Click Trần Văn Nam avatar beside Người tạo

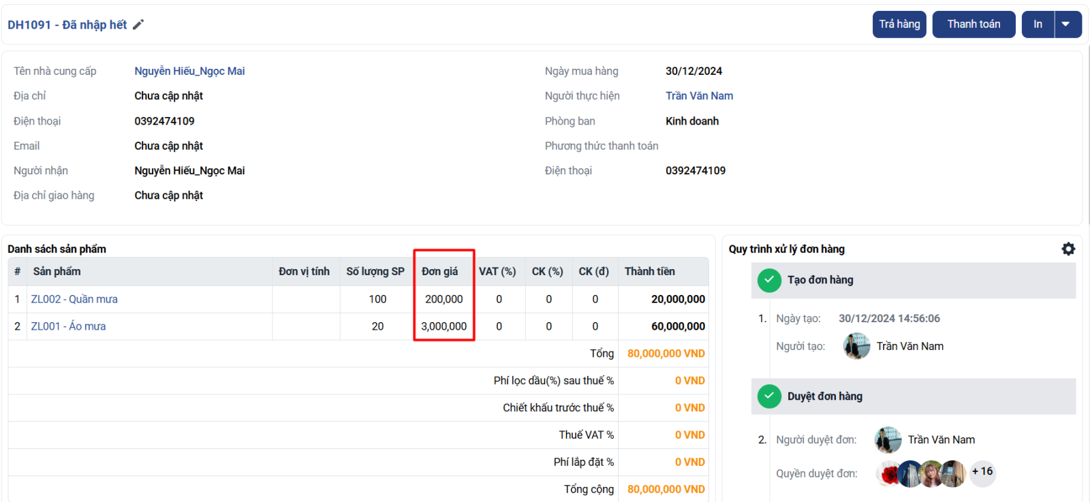[x=856, y=347]
